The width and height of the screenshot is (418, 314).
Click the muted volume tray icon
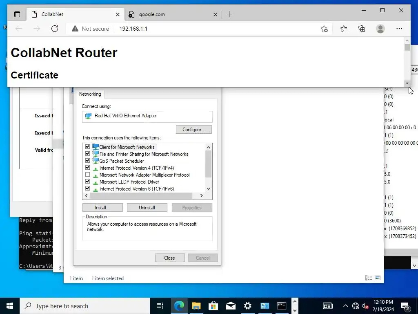click(365, 306)
